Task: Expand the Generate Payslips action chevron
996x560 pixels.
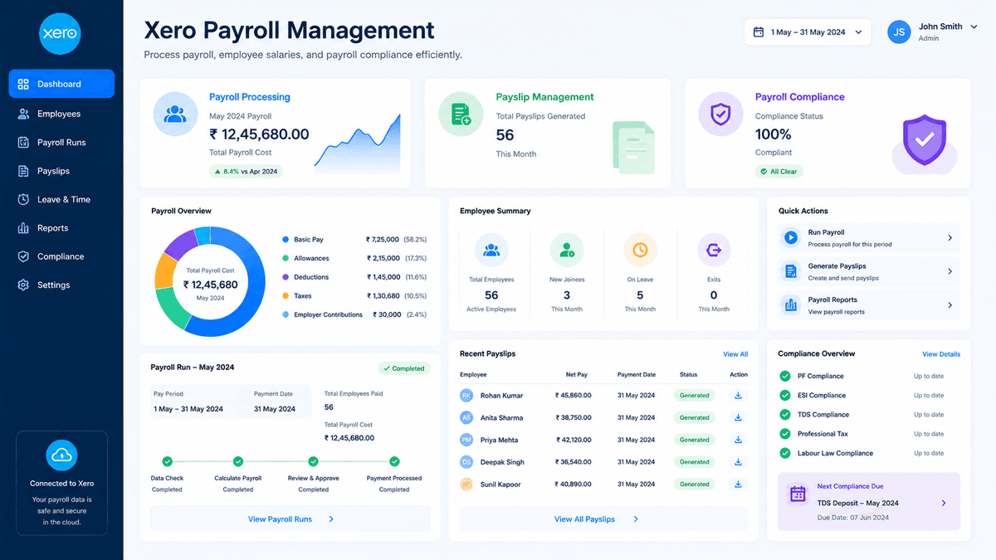Action: tap(950, 271)
